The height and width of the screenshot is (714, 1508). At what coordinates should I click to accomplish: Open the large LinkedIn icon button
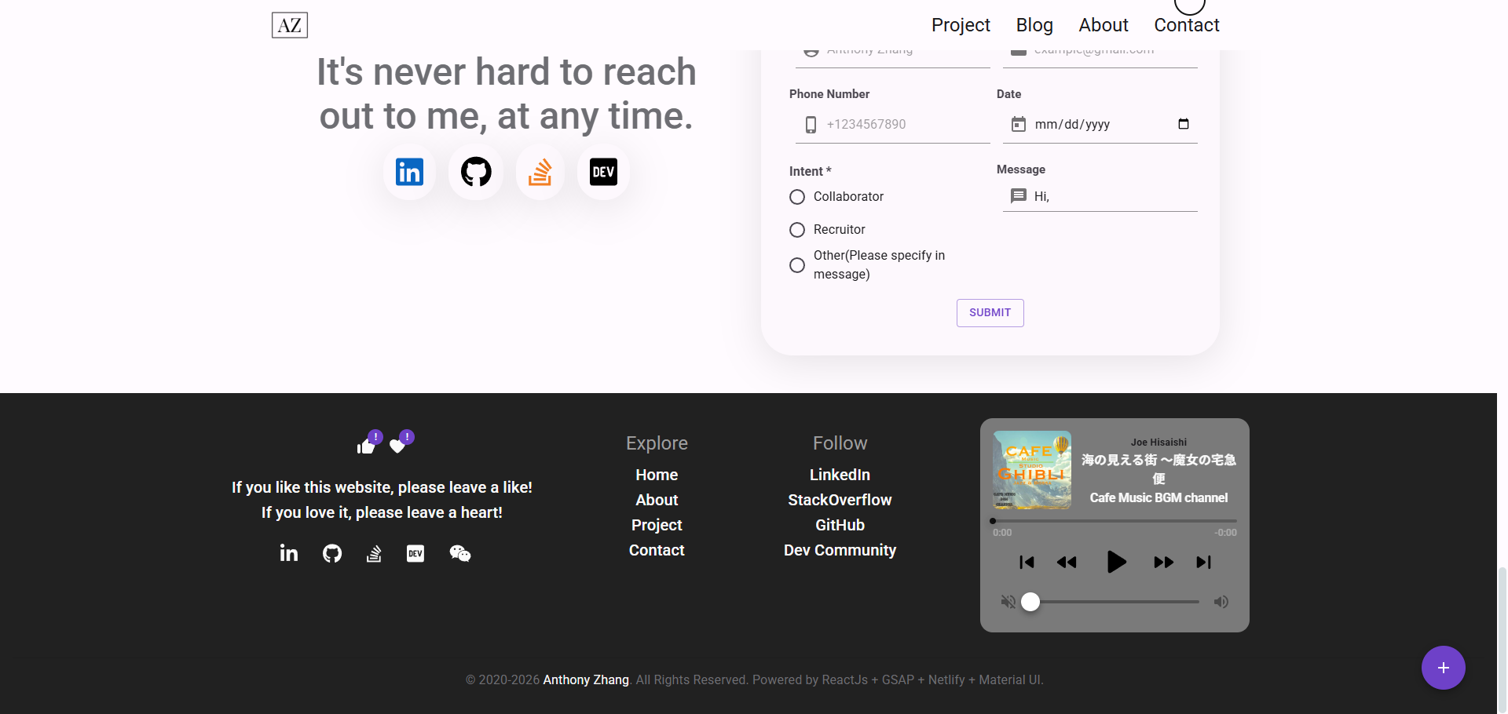(409, 172)
